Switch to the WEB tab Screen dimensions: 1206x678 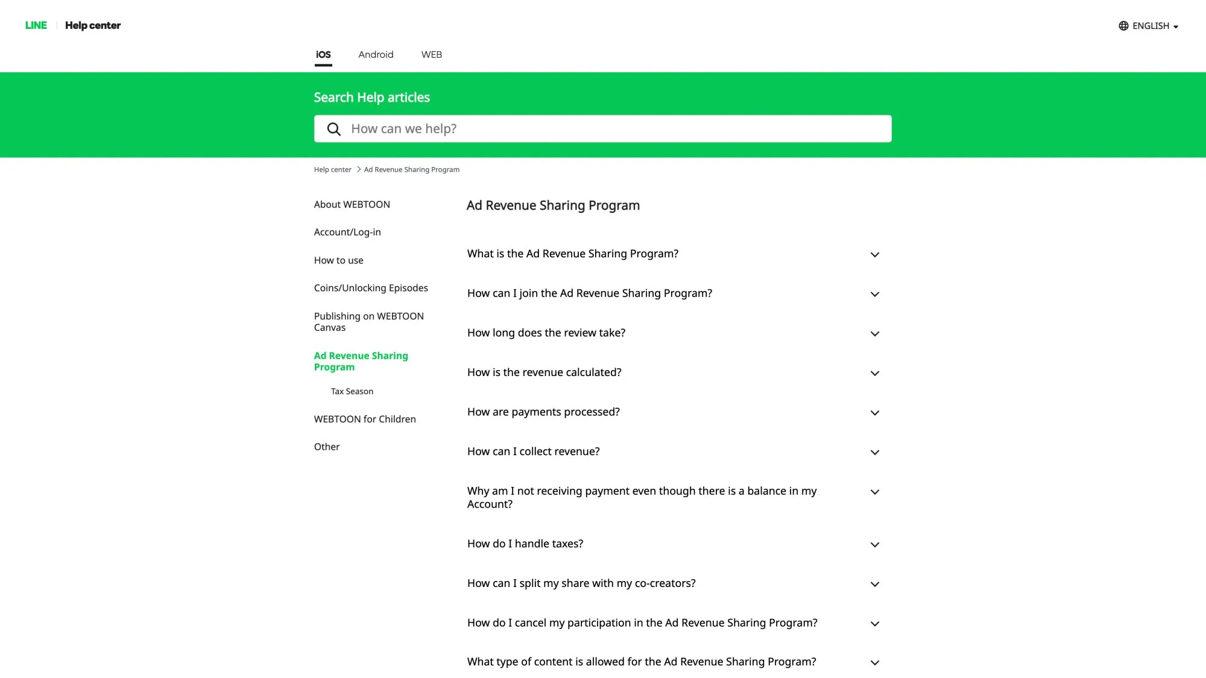[431, 54]
